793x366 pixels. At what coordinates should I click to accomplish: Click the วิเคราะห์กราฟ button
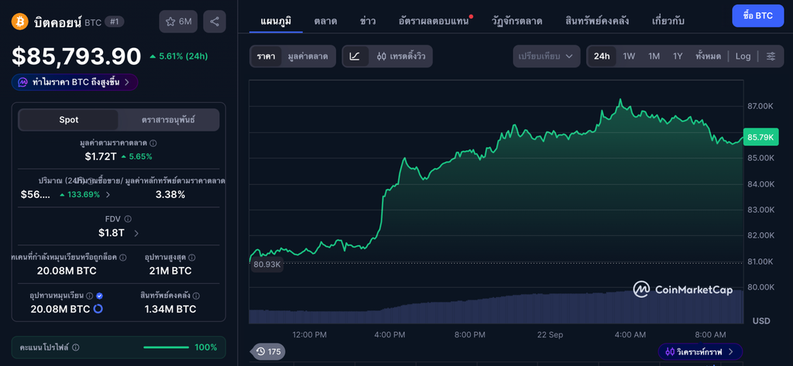(x=700, y=351)
